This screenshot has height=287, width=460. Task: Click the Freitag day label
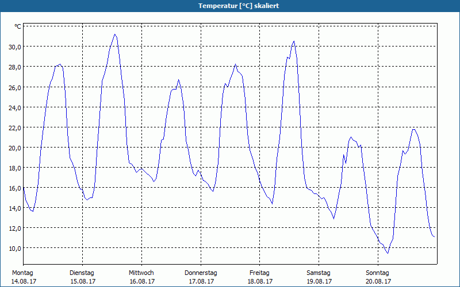click(x=260, y=273)
